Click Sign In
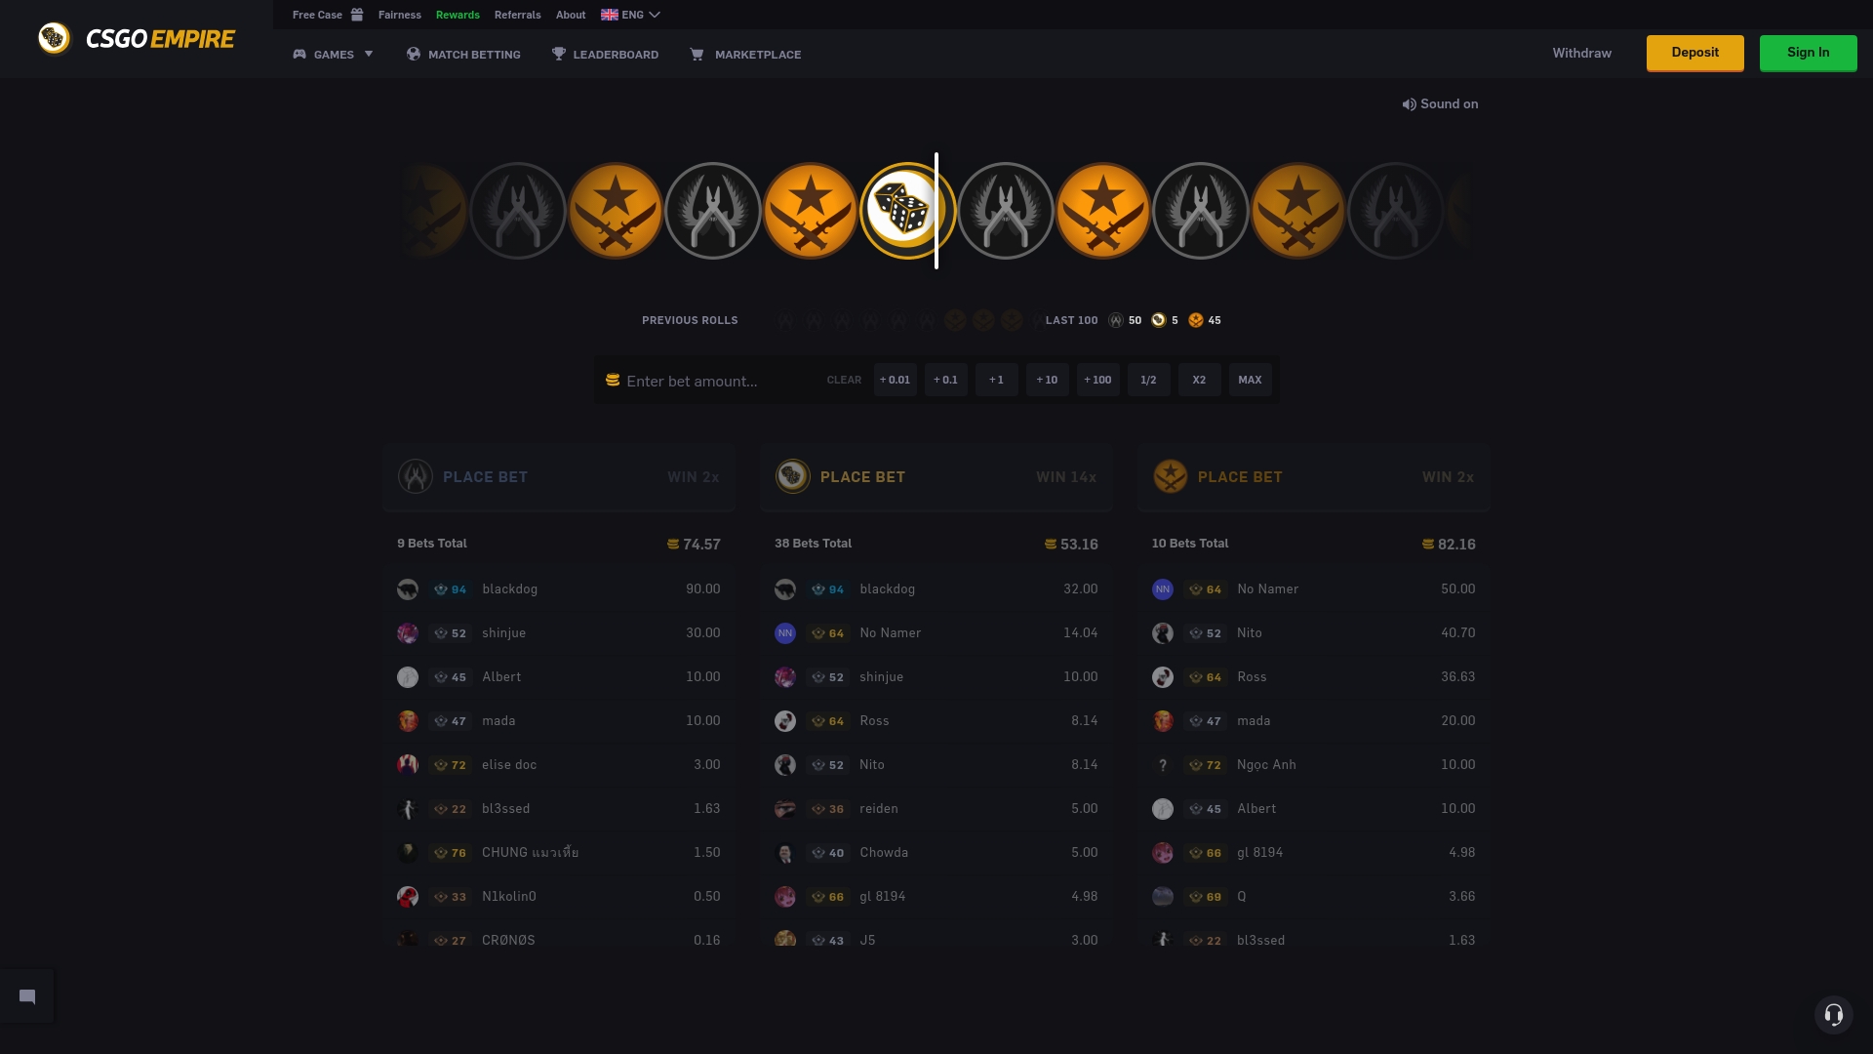The width and height of the screenshot is (1873, 1054). click(1808, 53)
